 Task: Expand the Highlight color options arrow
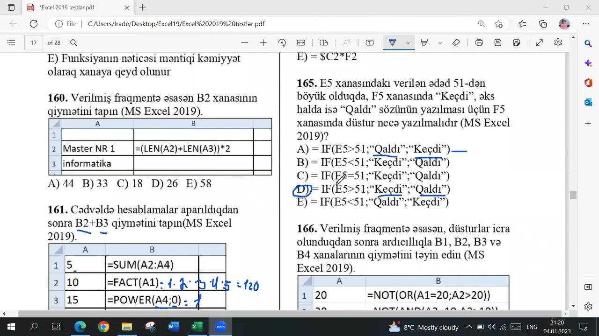440,43
